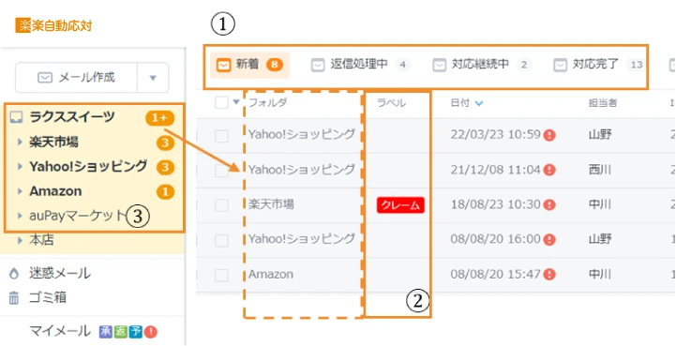
Task: Expand the 楽天市場 folder tree
Action: click(x=20, y=142)
